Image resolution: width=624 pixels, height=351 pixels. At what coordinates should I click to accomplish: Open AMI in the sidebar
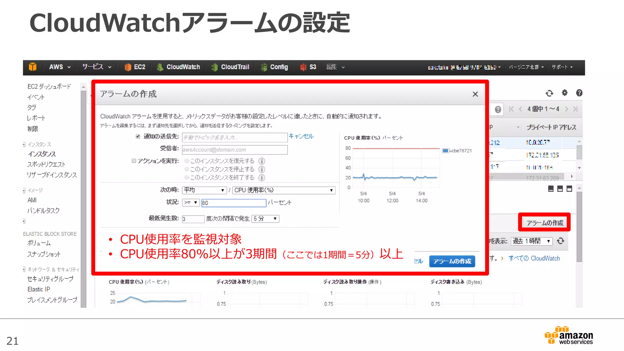(x=32, y=200)
